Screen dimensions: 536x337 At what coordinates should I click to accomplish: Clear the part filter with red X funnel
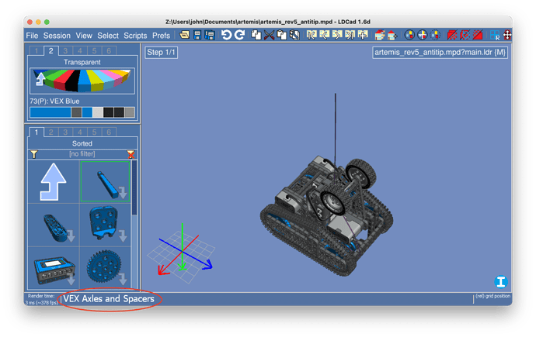[131, 154]
